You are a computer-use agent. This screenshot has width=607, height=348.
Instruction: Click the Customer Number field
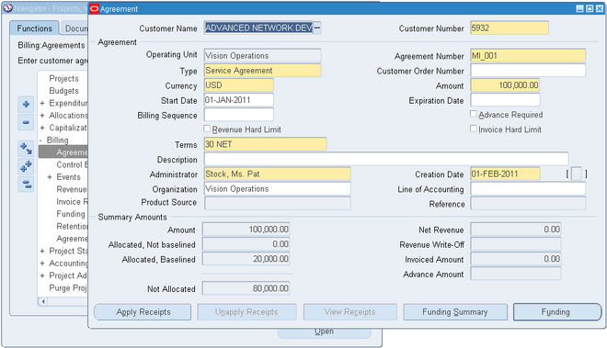pos(510,28)
